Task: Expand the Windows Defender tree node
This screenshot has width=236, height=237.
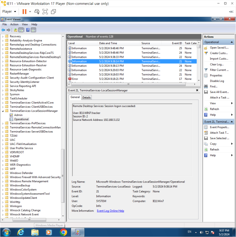Action: pos(3,173)
